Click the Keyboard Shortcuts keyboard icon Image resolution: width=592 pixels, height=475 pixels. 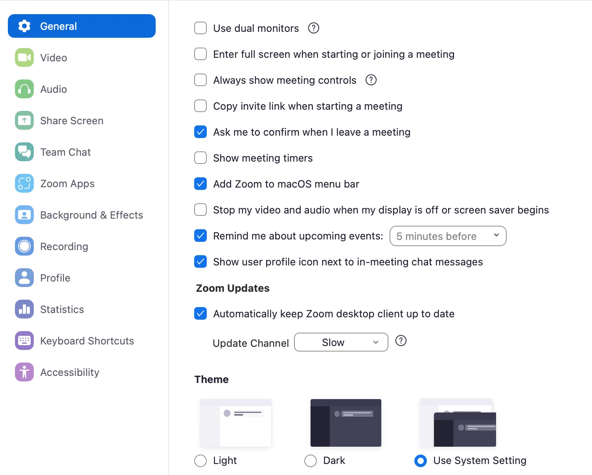point(24,341)
